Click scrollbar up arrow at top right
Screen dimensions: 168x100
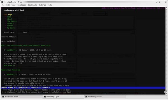166,8
